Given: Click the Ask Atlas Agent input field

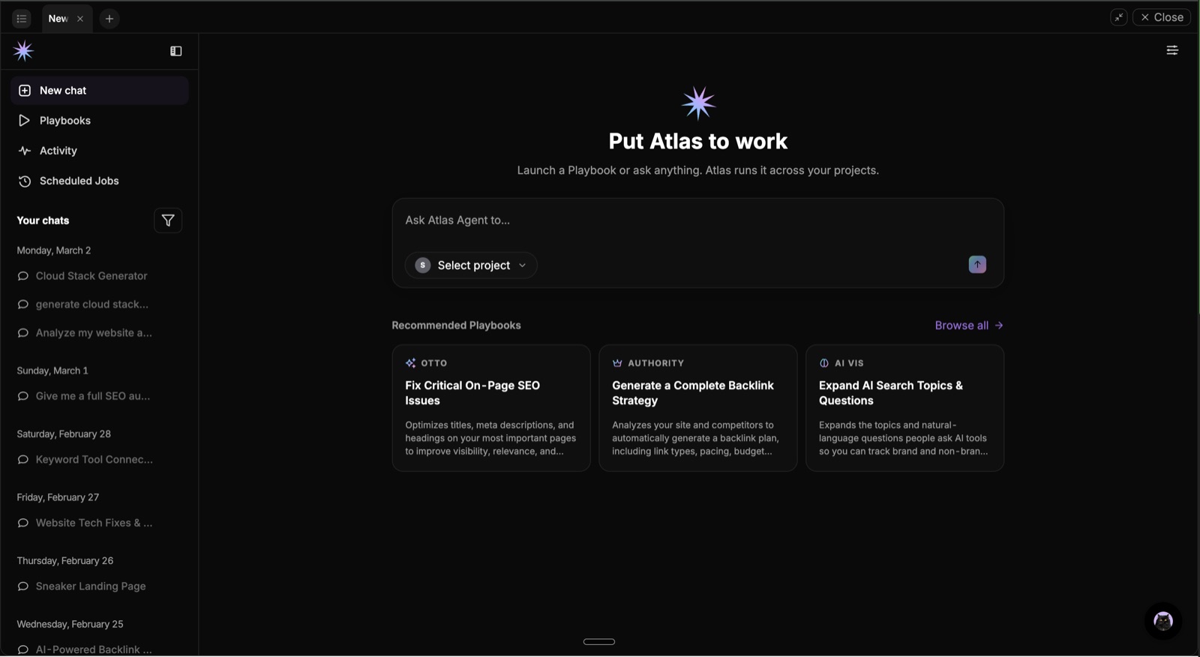Looking at the screenshot, I should click(697, 220).
